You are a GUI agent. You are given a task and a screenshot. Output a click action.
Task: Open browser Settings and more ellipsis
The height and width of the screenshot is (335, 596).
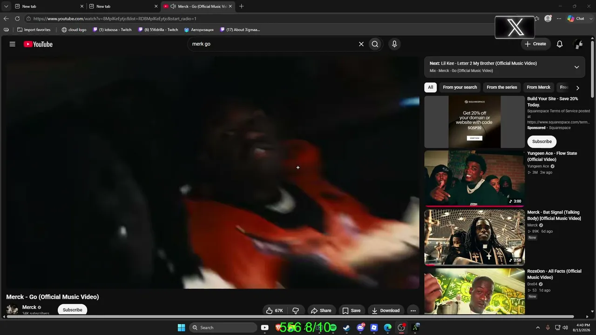[559, 19]
